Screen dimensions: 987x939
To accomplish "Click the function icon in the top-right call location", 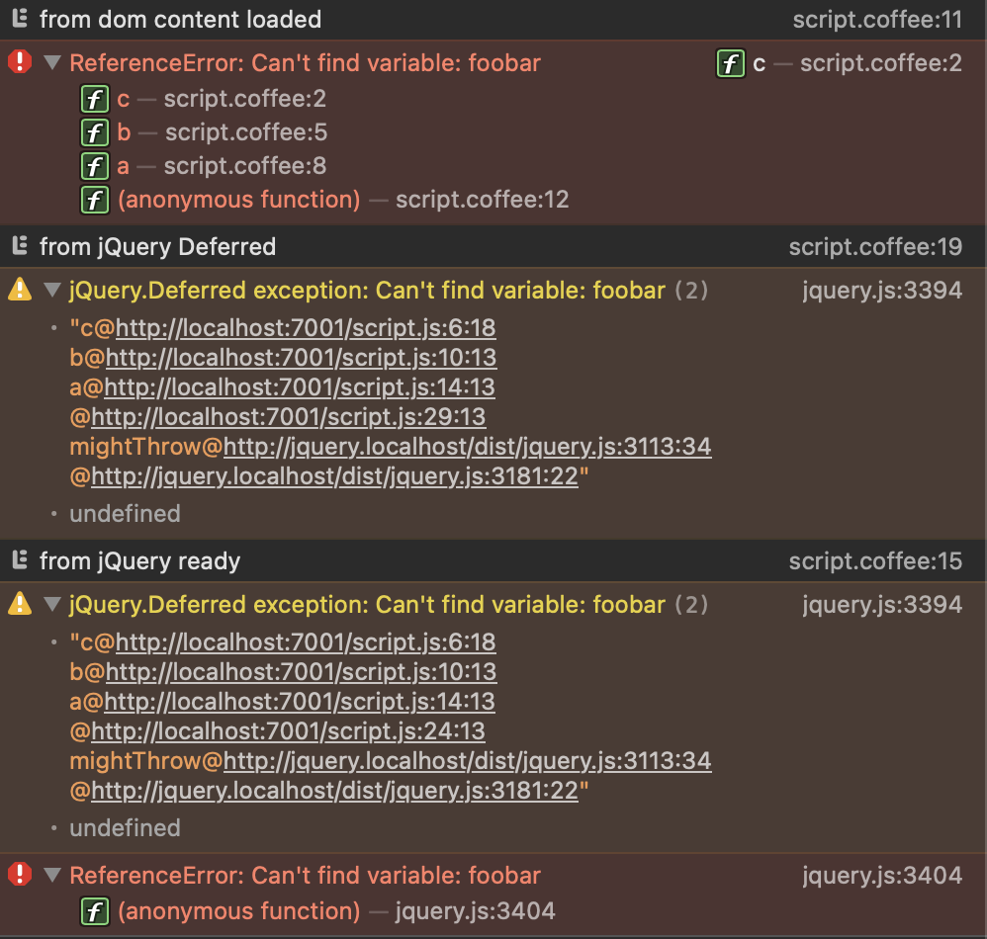I will [731, 63].
